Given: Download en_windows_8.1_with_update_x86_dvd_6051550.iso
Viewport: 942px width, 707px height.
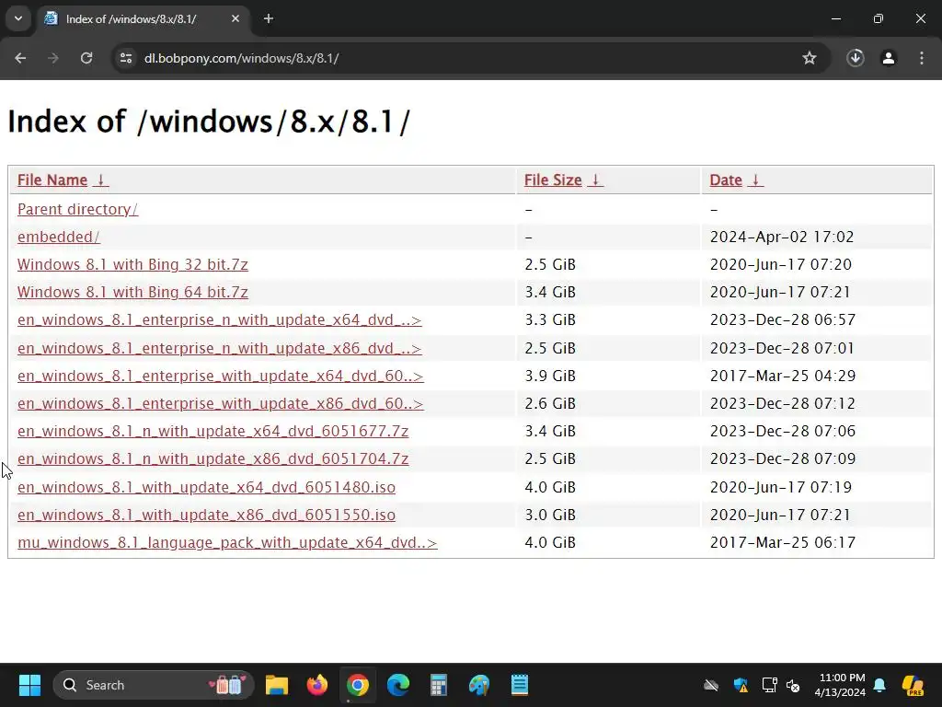Looking at the screenshot, I should click(206, 515).
